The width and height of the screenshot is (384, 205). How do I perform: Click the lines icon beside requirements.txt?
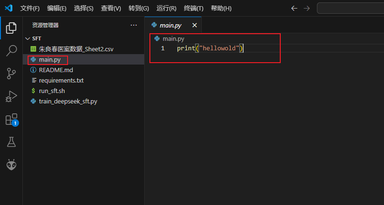click(x=34, y=80)
